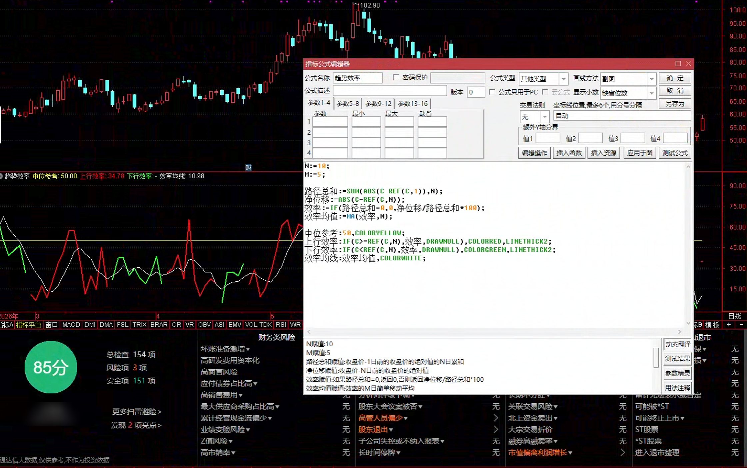This screenshot has width=747, height=468.
Task: Expand 最大供应商采购占比高 risk item
Action: (277, 407)
